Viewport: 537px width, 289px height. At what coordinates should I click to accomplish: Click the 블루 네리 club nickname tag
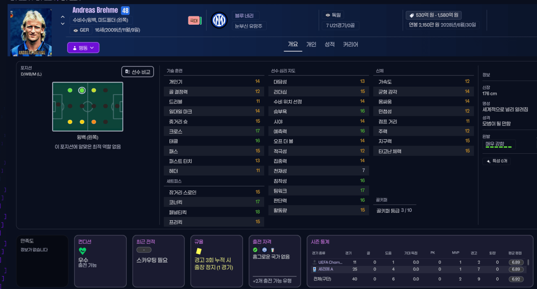pos(246,15)
